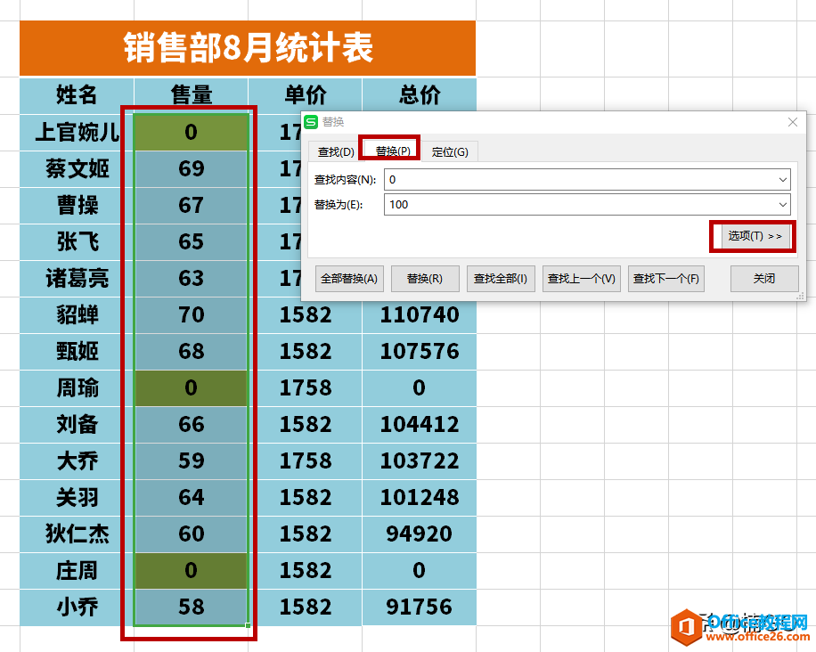Close the 替换 dialog with the X button
This screenshot has width=816, height=652.
[793, 122]
